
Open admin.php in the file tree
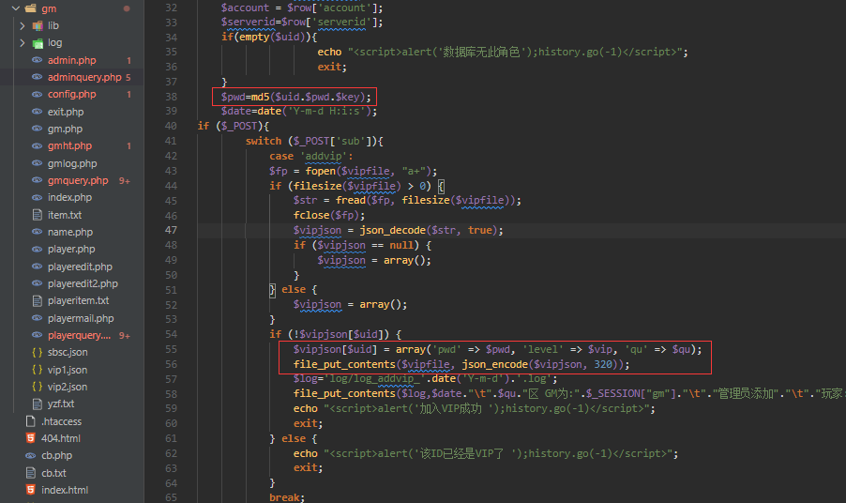[x=72, y=60]
